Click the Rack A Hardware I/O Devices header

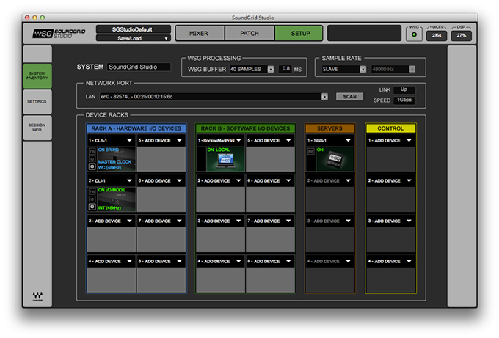tap(136, 128)
